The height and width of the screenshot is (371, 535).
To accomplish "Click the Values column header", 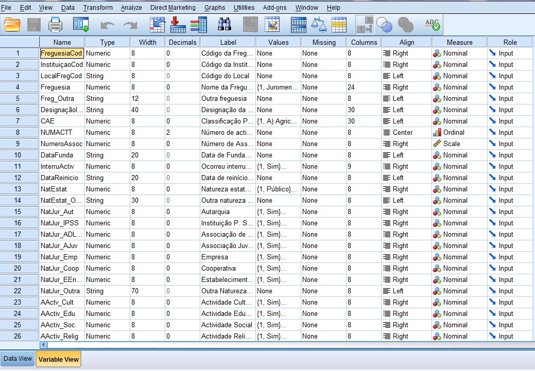I will 279,42.
